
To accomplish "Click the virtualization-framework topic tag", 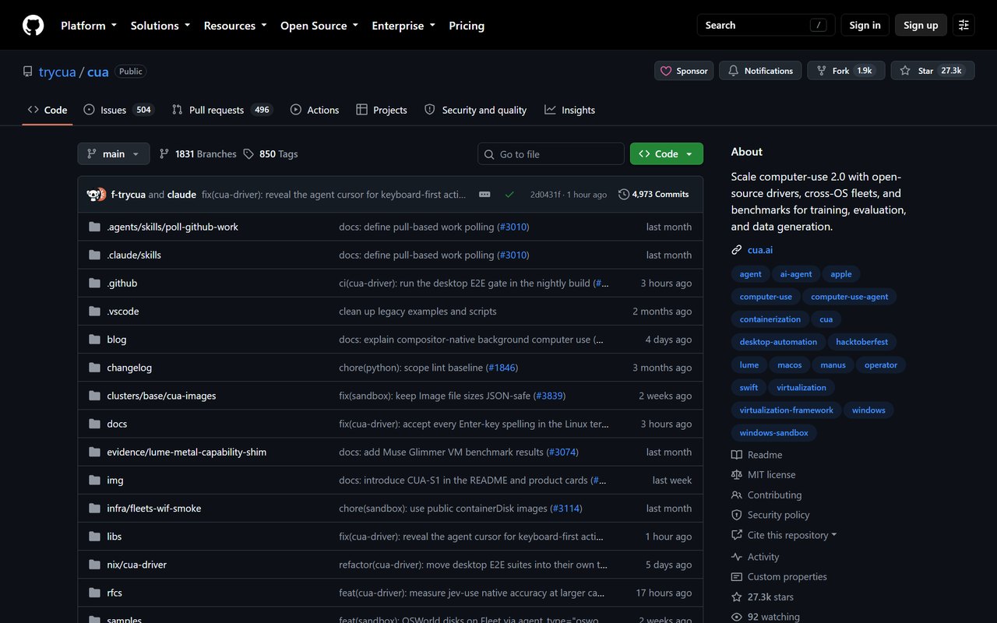I will click(786, 410).
